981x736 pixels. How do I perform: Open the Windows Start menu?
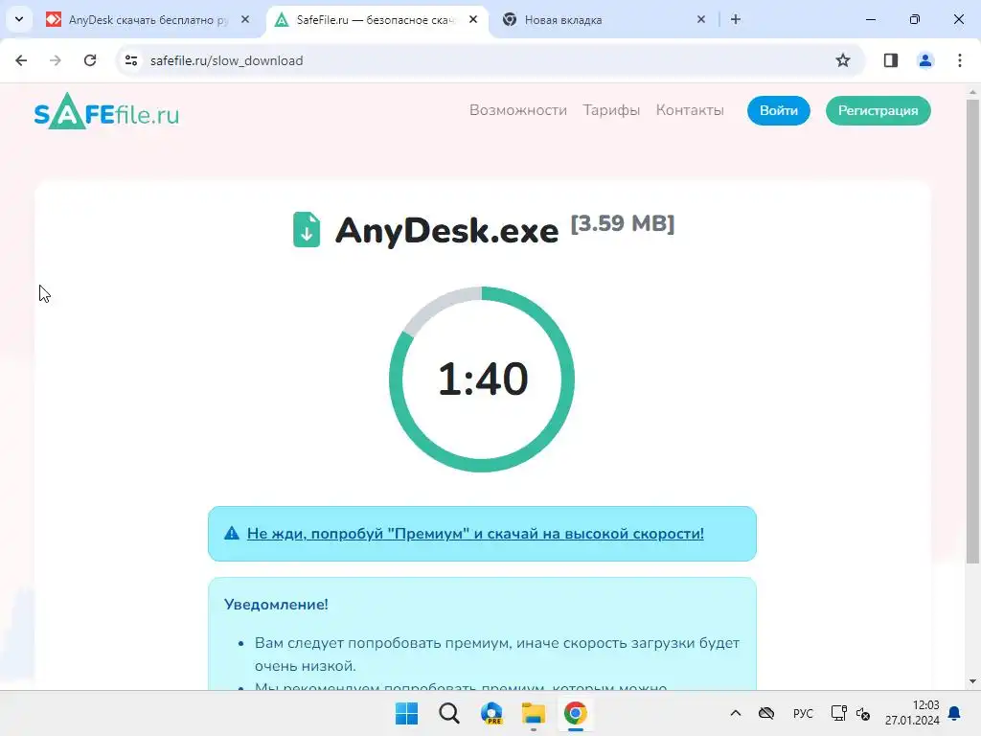406,713
